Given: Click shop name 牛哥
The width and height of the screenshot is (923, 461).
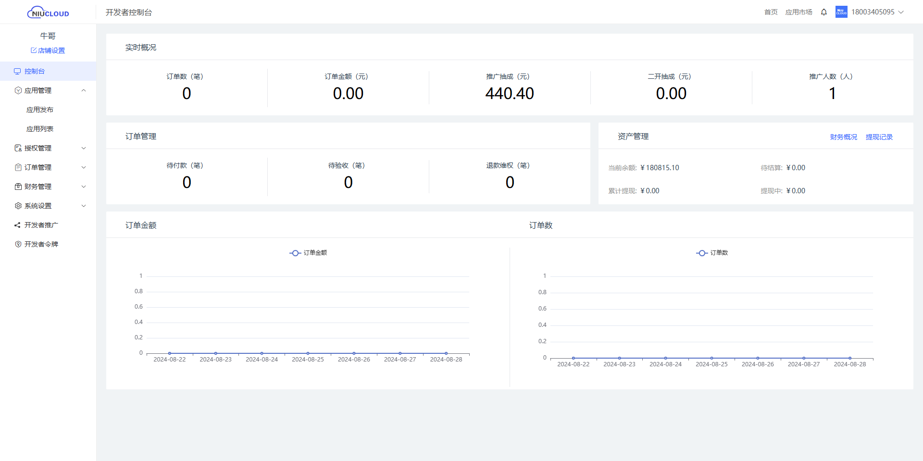Looking at the screenshot, I should (x=48, y=36).
